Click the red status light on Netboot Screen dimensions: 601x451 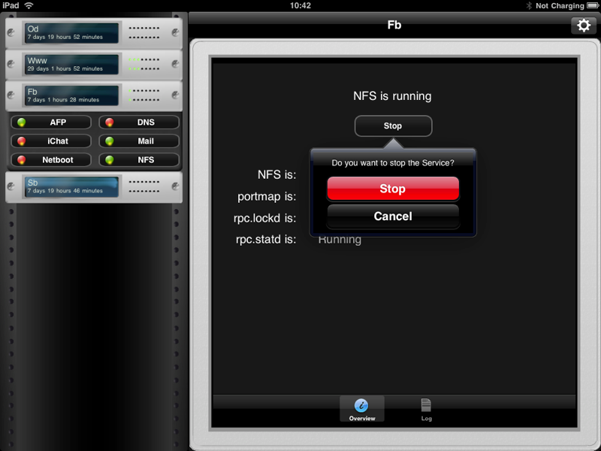coord(22,160)
